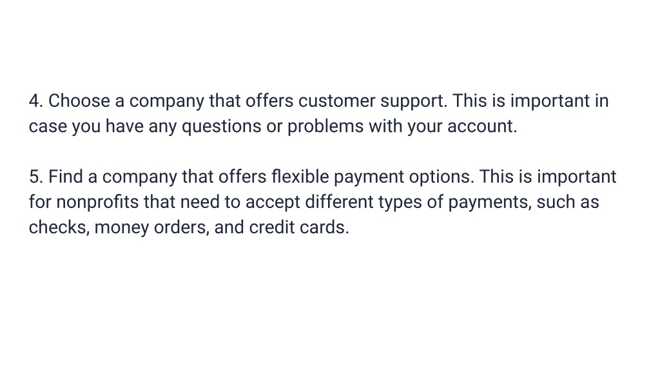The height and width of the screenshot is (371, 660).
Task: Click the word 'nonprofits'
Action: coord(98,203)
